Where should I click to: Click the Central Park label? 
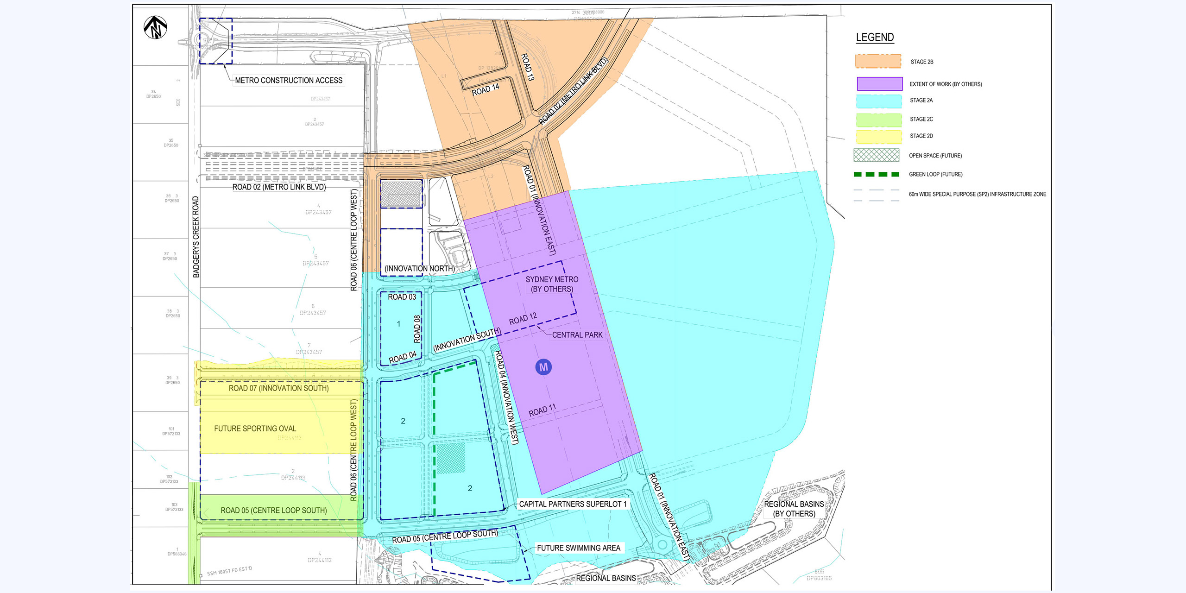coord(577,334)
